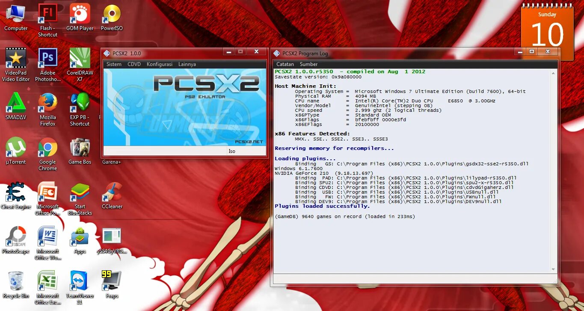Open the ySS4GyVRG image file icon

click(112, 236)
